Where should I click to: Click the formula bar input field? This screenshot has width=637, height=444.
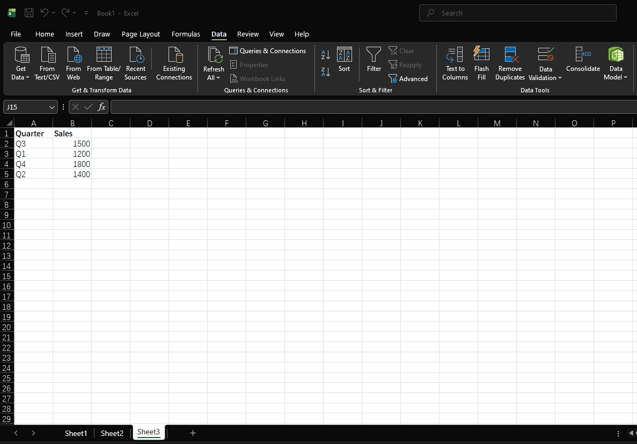click(x=268, y=106)
